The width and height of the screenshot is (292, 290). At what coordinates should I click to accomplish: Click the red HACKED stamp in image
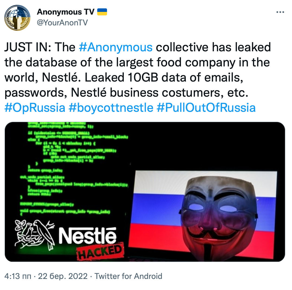click(x=101, y=251)
